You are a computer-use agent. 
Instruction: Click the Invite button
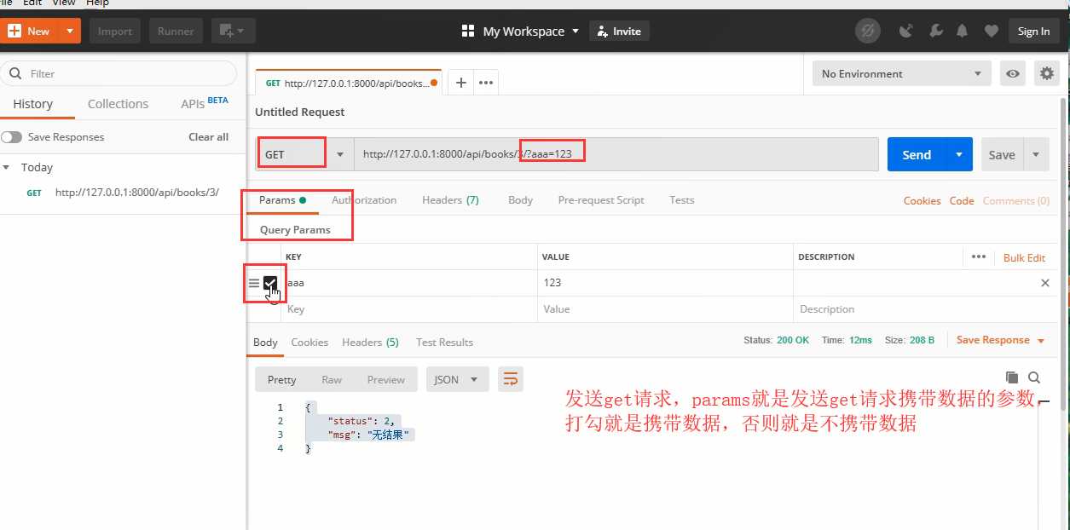[619, 32]
